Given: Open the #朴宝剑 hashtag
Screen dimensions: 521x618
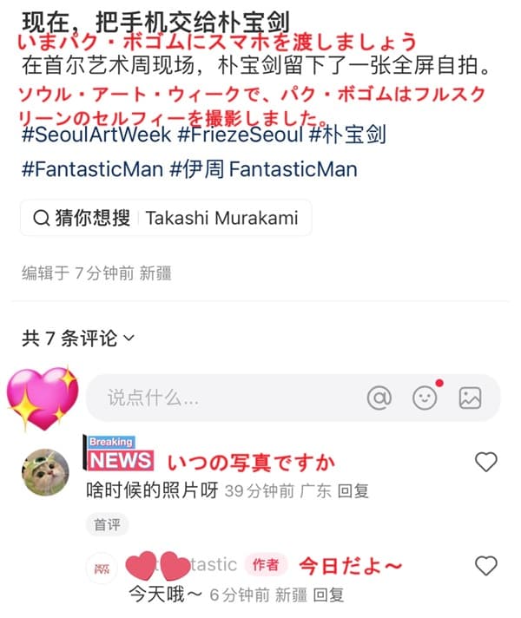Looking at the screenshot, I should click(347, 135).
